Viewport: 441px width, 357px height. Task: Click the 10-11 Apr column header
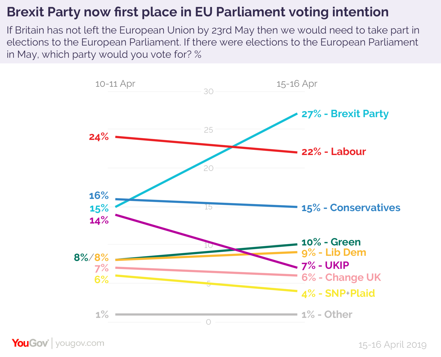115,84
